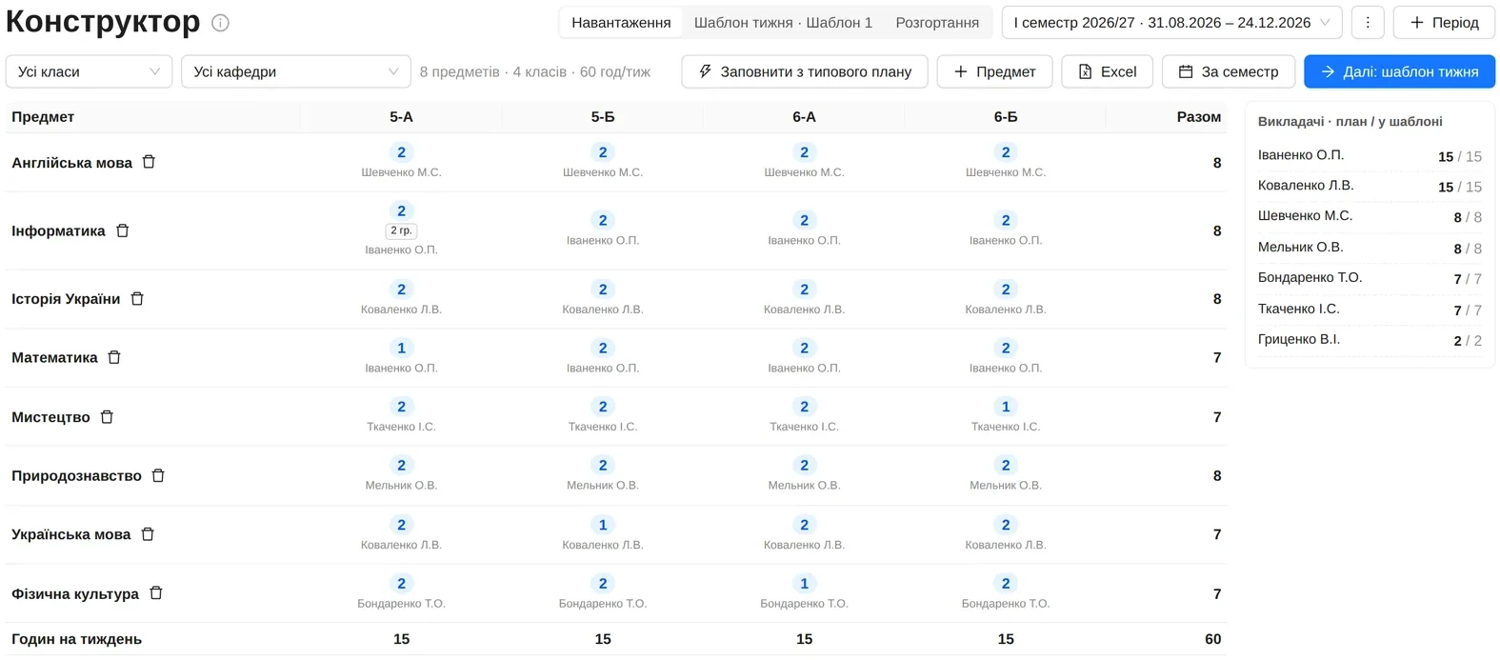Add a new subject with + Предмет
Viewport: 1500px width, 660px height.
pos(994,71)
